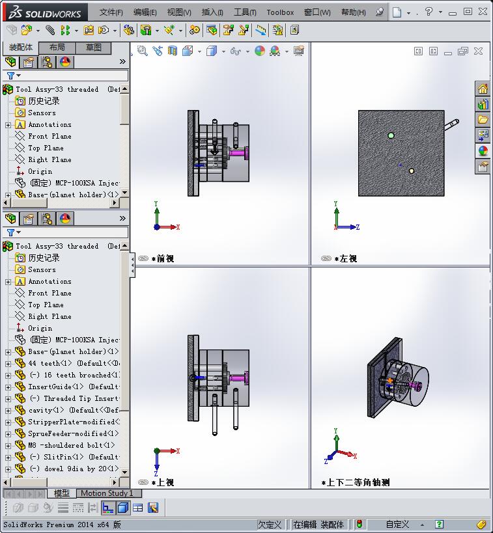
Task: Select Origin in lower feature tree
Action: 40,329
